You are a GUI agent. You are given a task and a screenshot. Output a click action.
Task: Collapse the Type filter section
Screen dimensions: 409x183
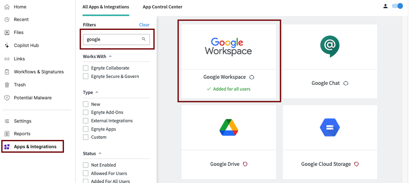(x=97, y=93)
